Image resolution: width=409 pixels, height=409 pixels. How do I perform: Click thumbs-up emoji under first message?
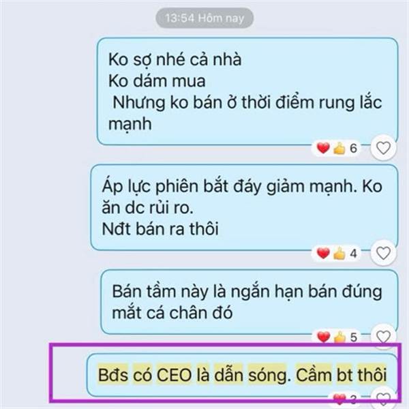click(339, 148)
